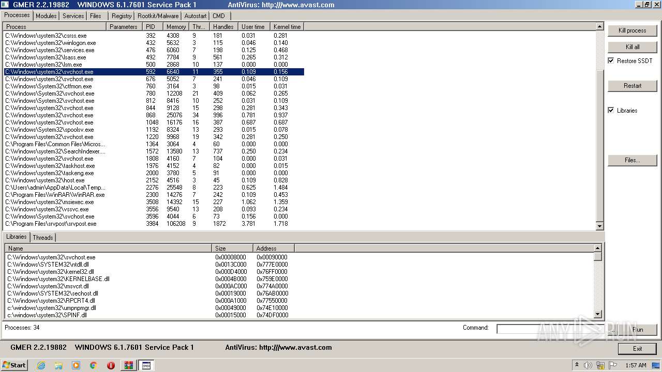
Task: Show hidden tray icons arrow
Action: (577, 365)
